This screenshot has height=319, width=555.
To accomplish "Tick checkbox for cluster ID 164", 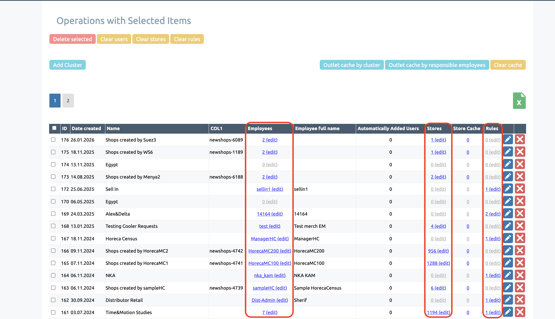I will [53, 275].
